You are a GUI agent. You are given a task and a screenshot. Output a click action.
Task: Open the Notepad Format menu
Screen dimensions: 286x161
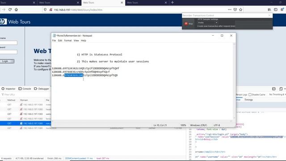click(68, 41)
